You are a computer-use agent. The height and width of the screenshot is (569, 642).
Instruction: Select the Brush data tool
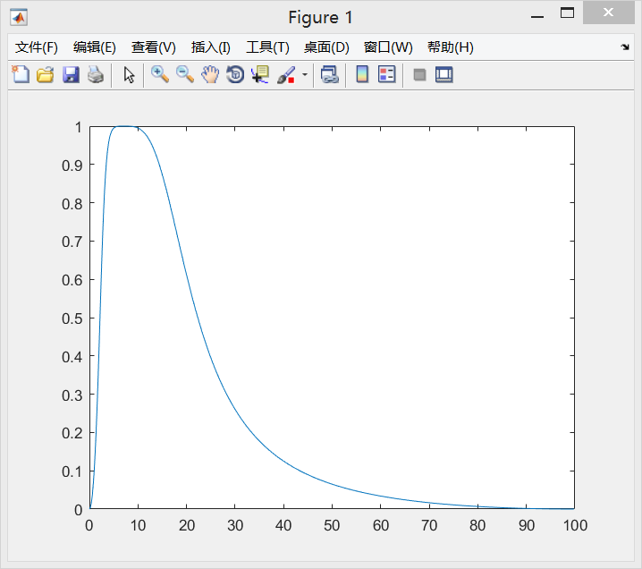coord(286,74)
